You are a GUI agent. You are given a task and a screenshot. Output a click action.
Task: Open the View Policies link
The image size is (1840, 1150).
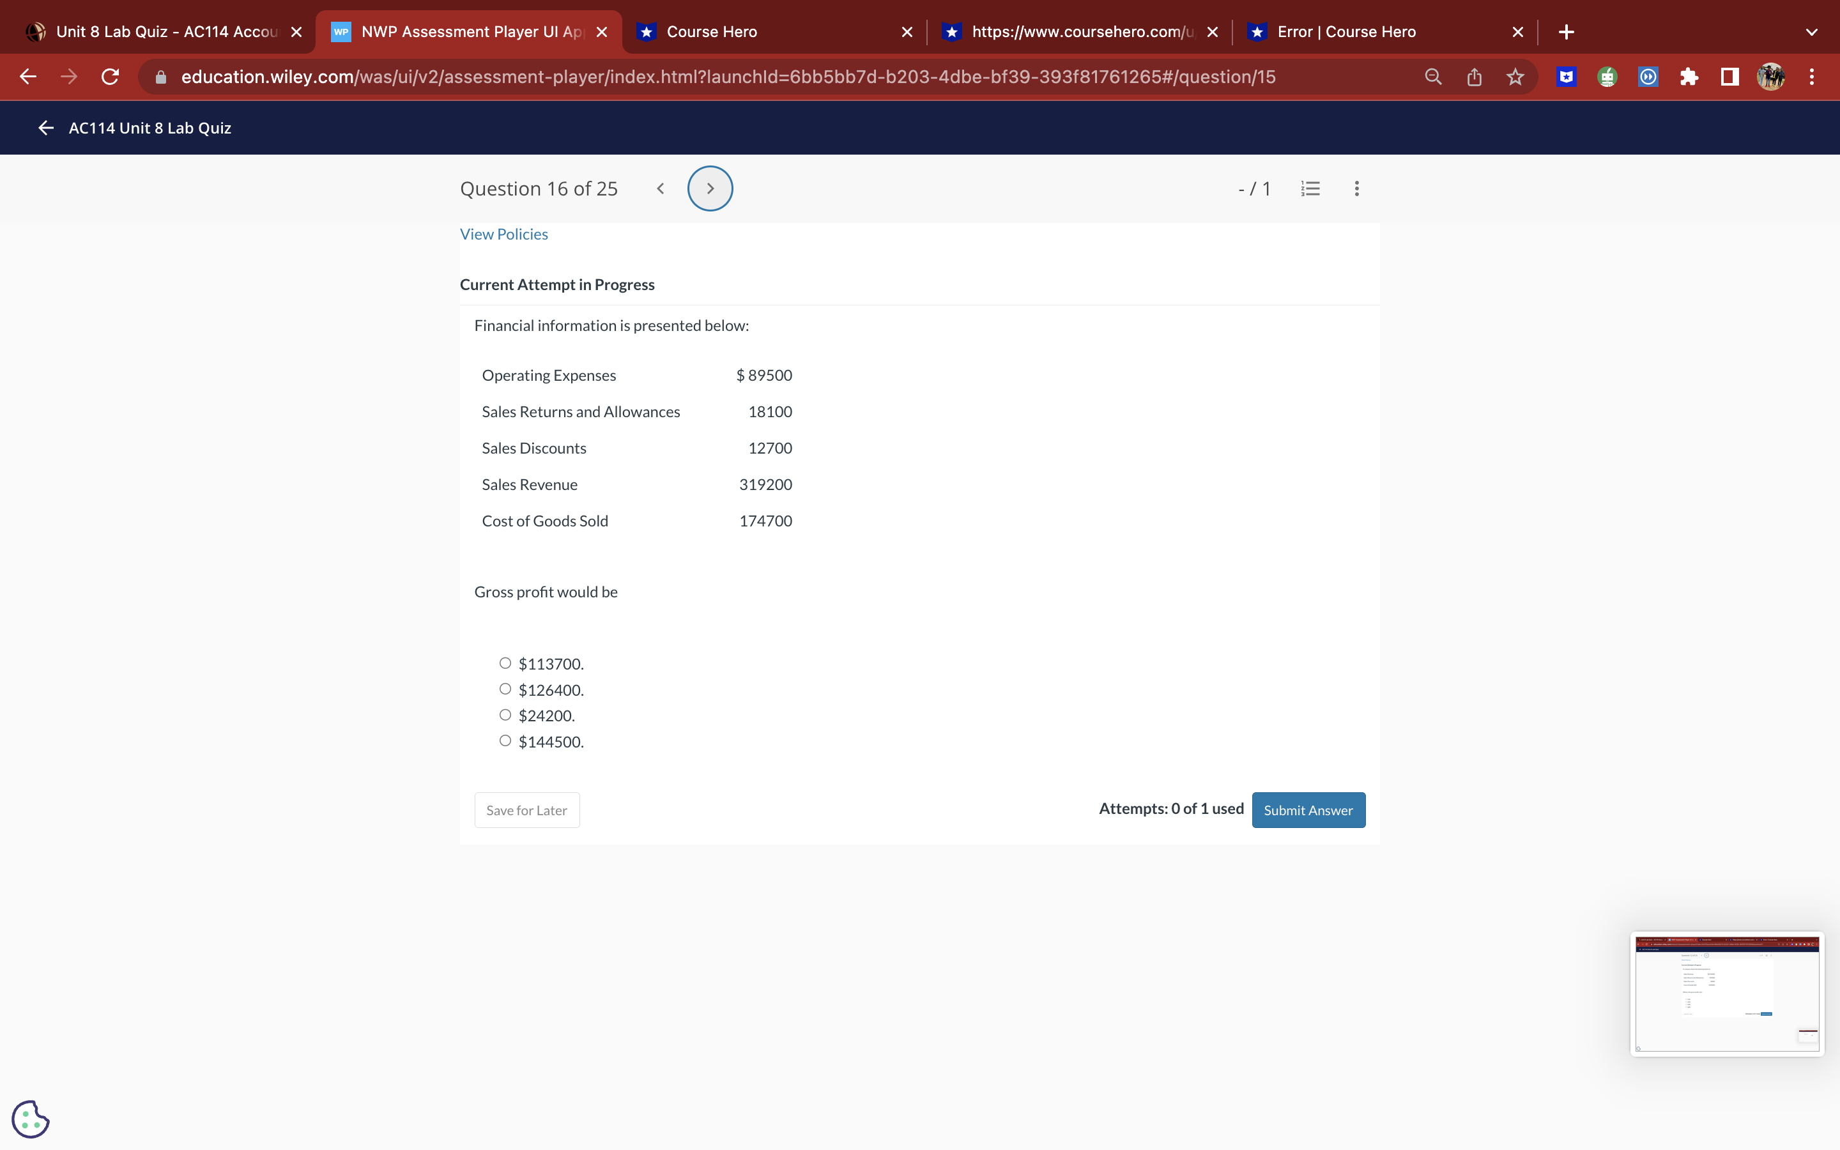coord(503,234)
